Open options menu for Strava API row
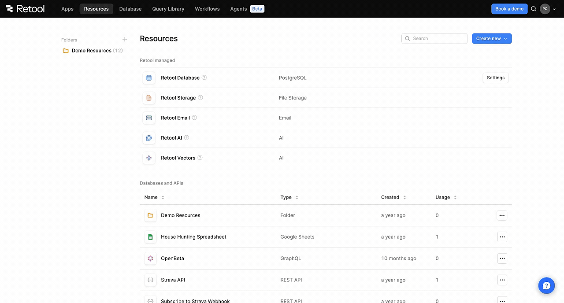The image size is (564, 303). 502,280
